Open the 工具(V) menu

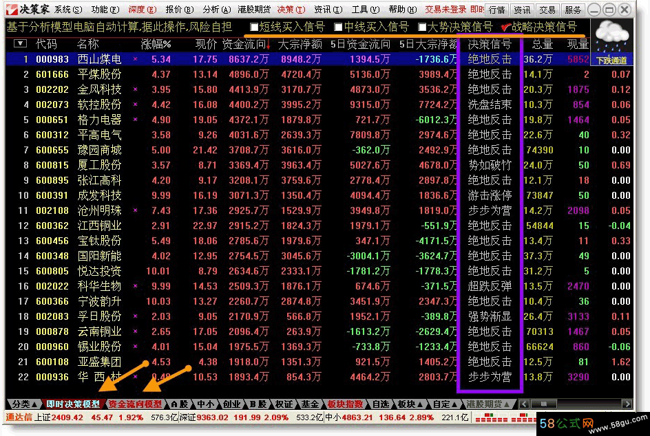(x=365, y=9)
